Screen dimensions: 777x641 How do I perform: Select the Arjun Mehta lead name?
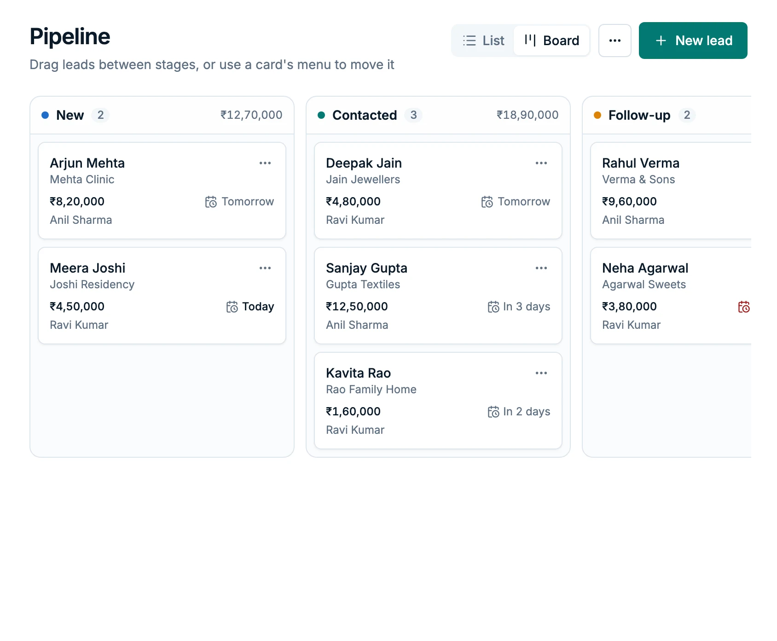pos(87,163)
